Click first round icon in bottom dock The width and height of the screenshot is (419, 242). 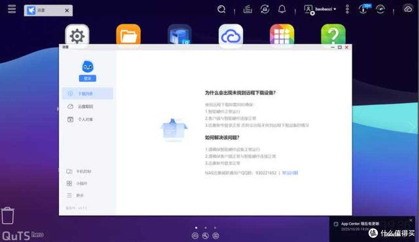pos(195,235)
